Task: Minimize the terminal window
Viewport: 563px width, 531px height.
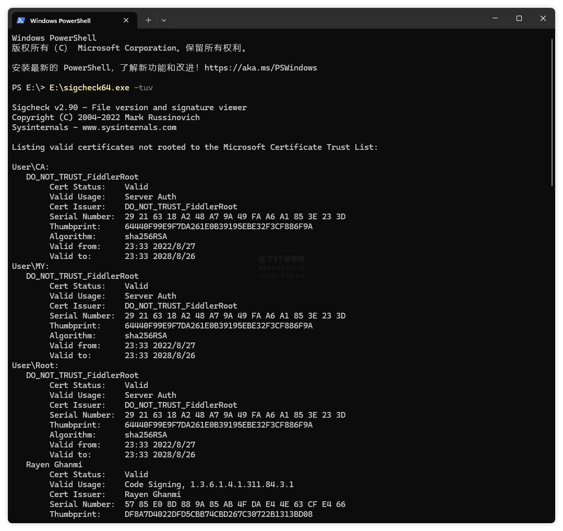Action: click(x=495, y=18)
